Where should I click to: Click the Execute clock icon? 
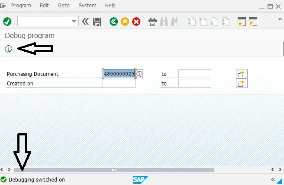pyautogui.click(x=9, y=49)
